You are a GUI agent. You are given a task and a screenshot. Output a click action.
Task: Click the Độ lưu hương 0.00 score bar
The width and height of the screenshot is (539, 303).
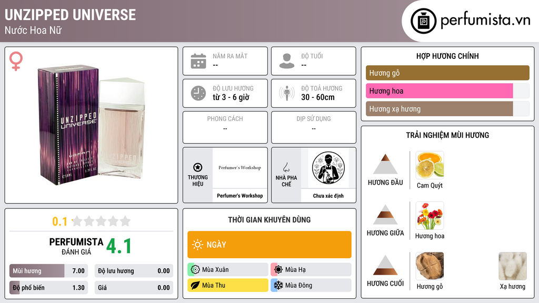(x=134, y=271)
